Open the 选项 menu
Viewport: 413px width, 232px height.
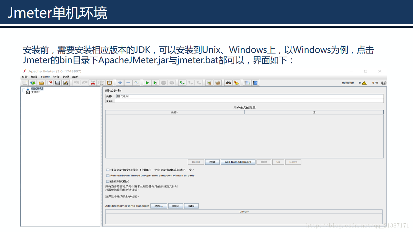coord(66,77)
